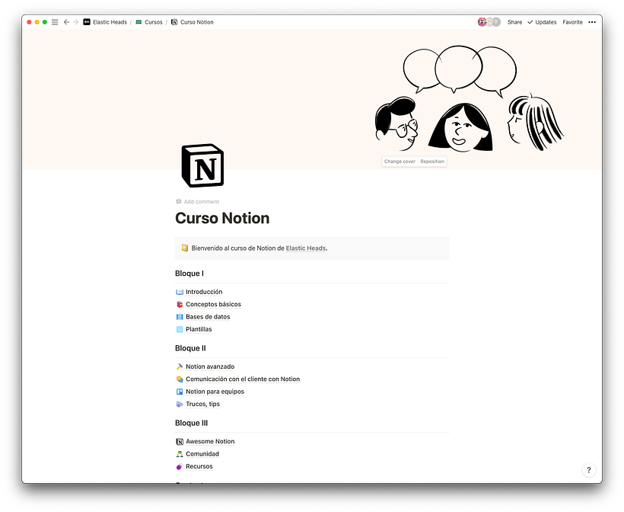Open the Comunidad page
The width and height of the screenshot is (624, 512).
202,454
